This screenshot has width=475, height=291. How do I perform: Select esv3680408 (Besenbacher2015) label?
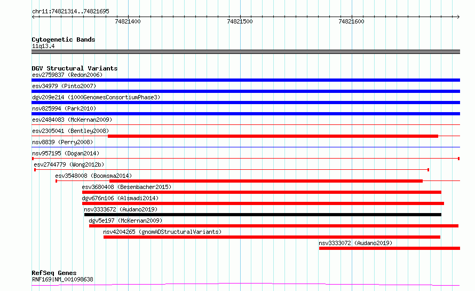[x=126, y=187]
